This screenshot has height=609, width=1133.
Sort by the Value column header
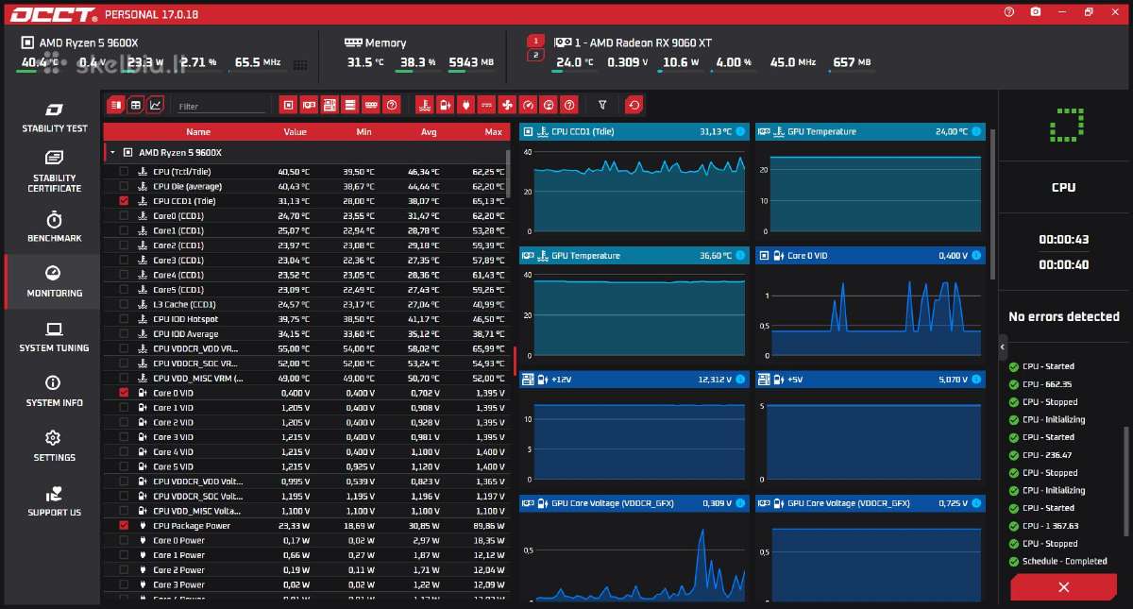pos(296,132)
